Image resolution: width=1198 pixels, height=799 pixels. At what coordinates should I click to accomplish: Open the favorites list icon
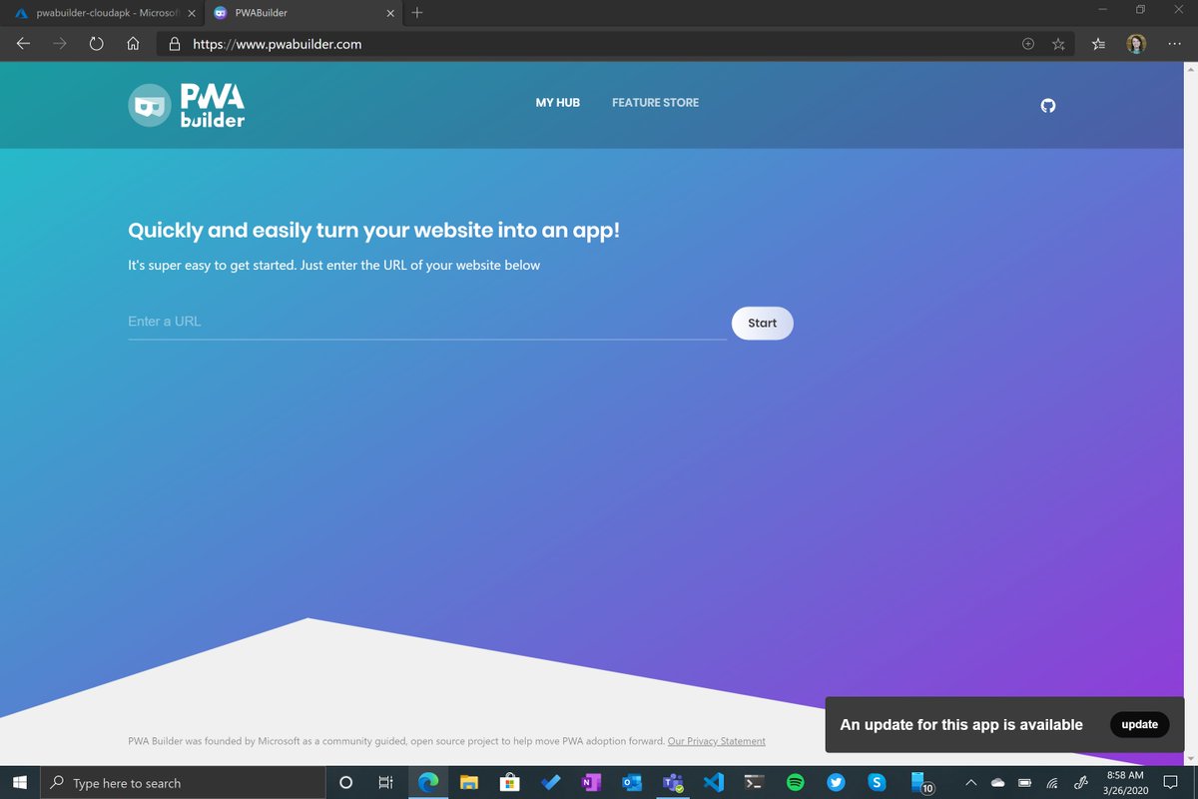[1099, 44]
